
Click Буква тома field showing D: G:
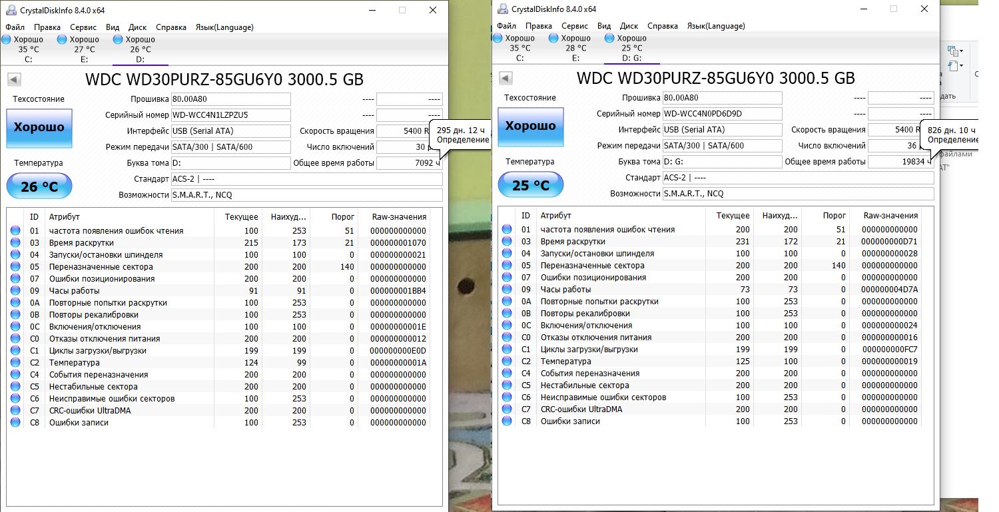coord(723,162)
